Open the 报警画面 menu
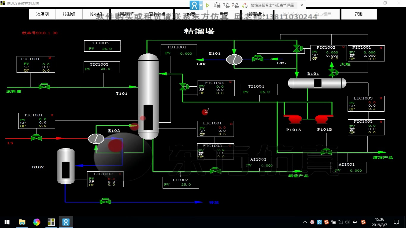This screenshot has width=406, height=228. (x=126, y=14)
